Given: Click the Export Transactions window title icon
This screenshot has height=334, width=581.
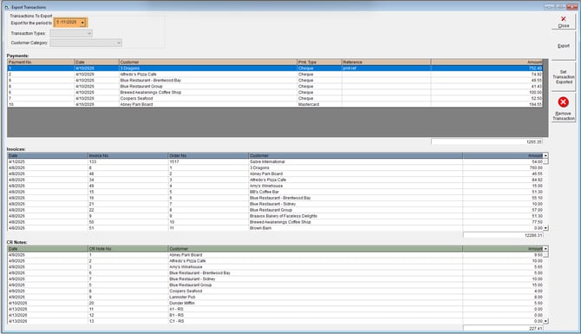Looking at the screenshot, I should 7,7.
